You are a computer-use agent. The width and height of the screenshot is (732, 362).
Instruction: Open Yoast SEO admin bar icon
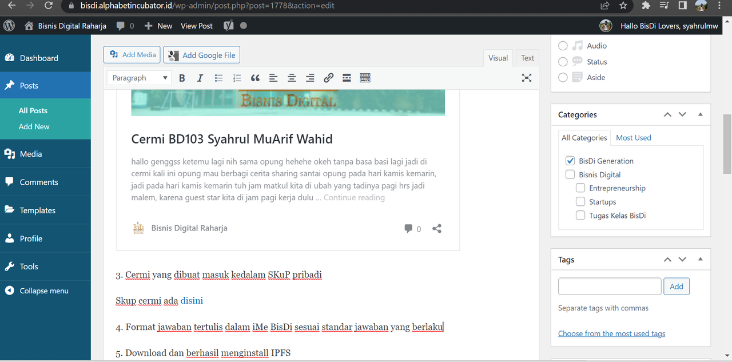pos(228,26)
